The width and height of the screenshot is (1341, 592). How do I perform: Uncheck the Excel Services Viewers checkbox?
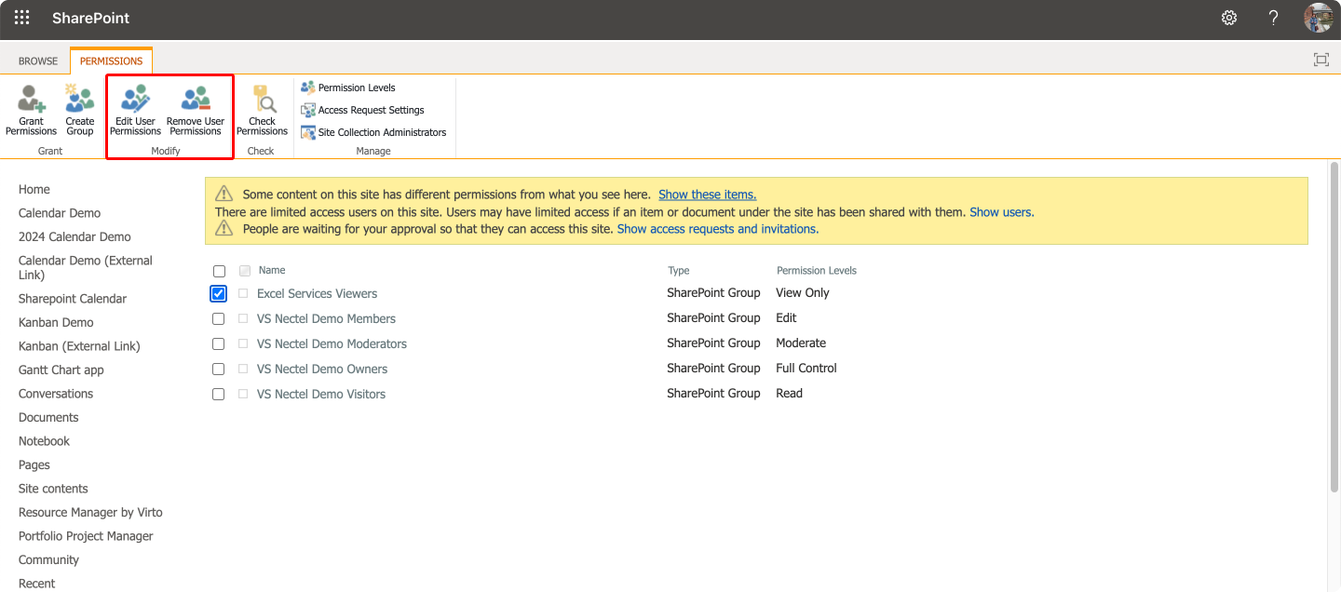click(x=219, y=294)
